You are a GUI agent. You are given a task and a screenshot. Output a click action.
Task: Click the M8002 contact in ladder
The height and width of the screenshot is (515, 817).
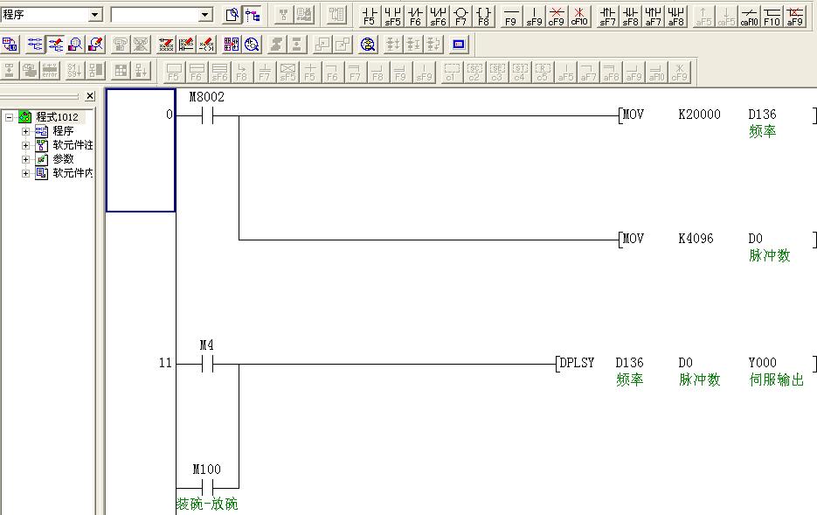[207, 115]
